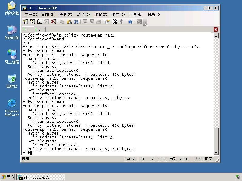Click the vertical scrollbar thumb
The image size is (242, 181).
tap(216, 139)
